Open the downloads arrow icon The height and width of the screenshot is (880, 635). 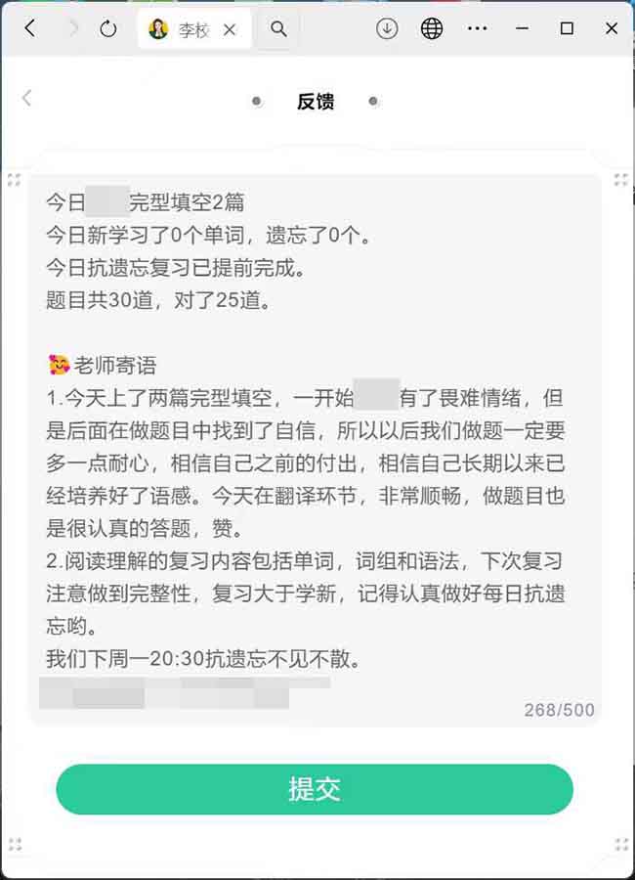click(x=387, y=28)
